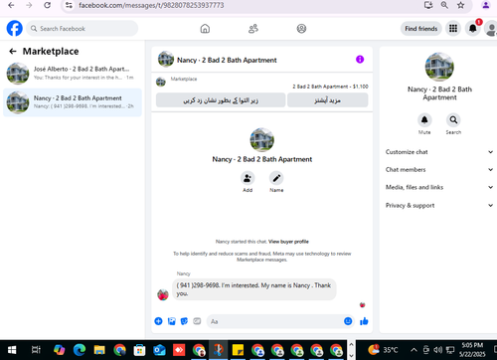The width and height of the screenshot is (497, 360).
Task: Show hidden system tray icons
Action: tap(414, 350)
